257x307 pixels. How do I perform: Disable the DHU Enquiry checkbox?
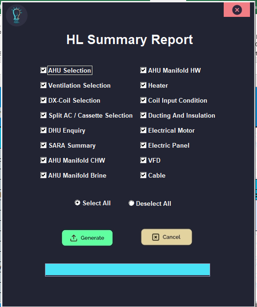43,130
